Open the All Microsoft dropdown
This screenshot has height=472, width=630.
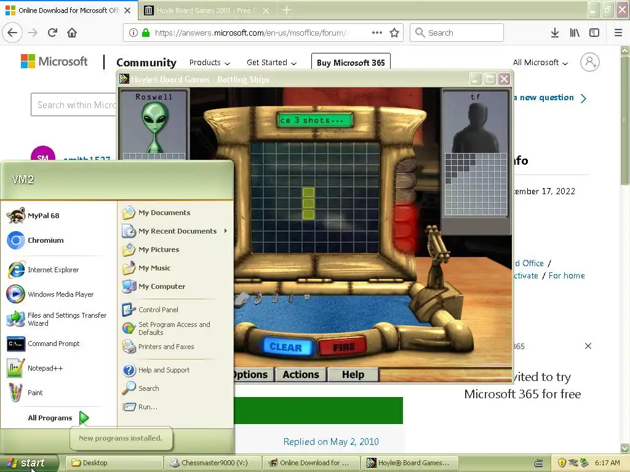click(x=540, y=63)
